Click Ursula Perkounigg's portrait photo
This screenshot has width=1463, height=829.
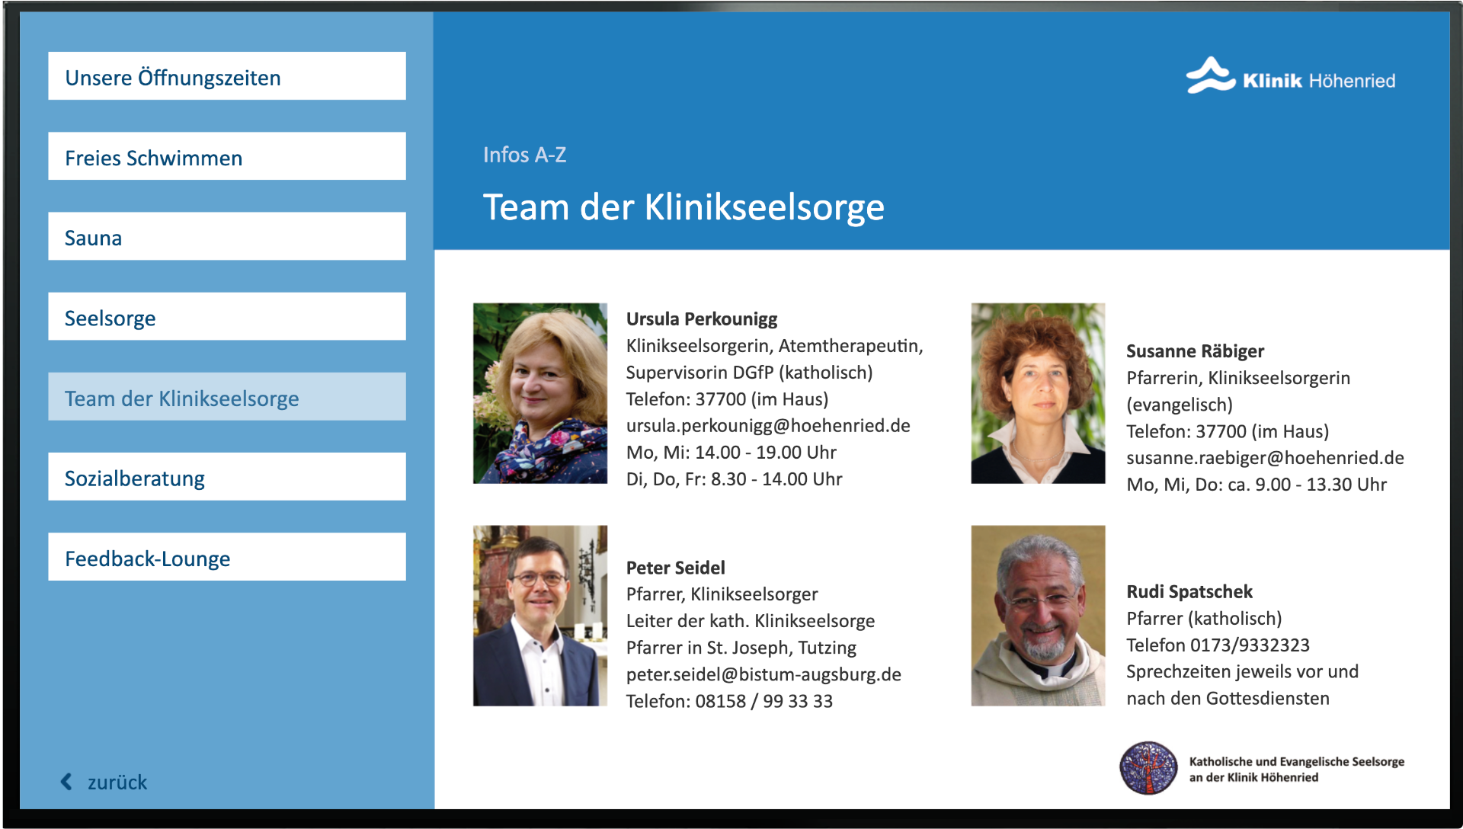(540, 393)
